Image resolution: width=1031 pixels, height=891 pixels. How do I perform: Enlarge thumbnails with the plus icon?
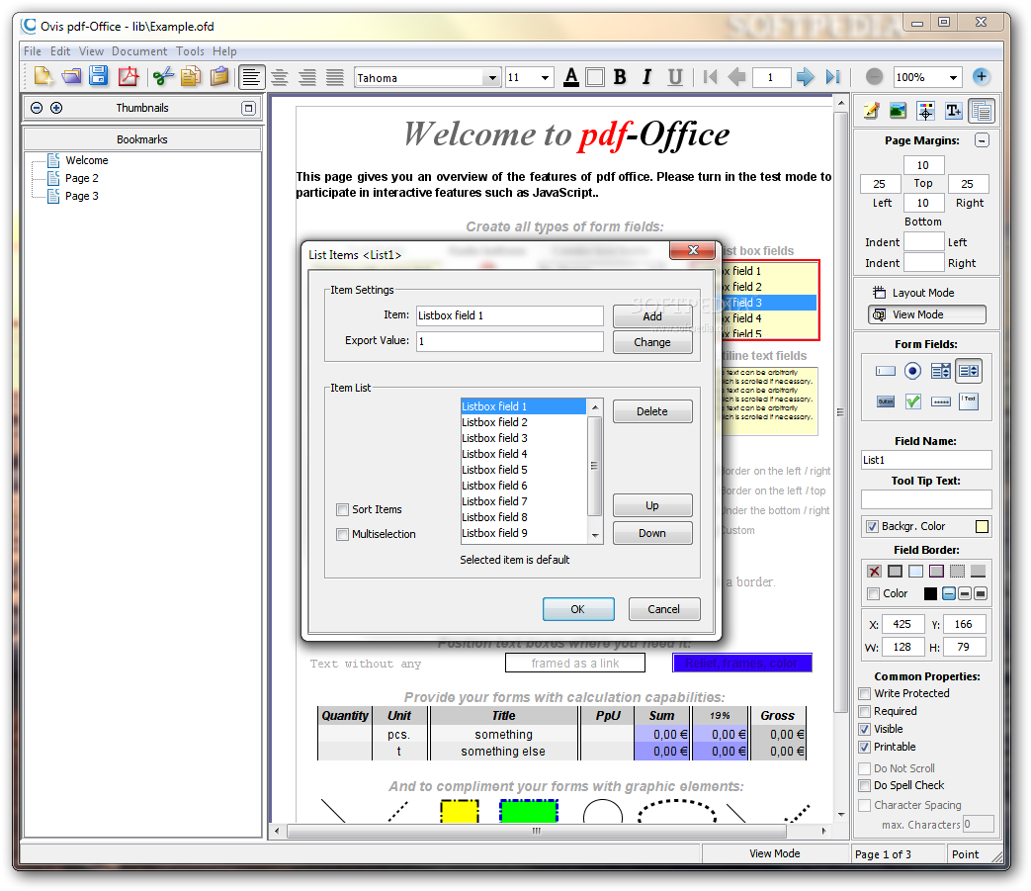[56, 108]
